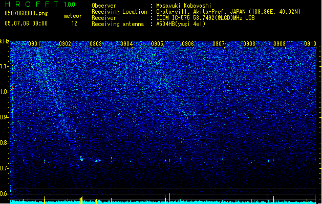Screen dimensions: 322x204
Task: Click the A504HB(yagi 4el) antenna text
Action: 181,24
